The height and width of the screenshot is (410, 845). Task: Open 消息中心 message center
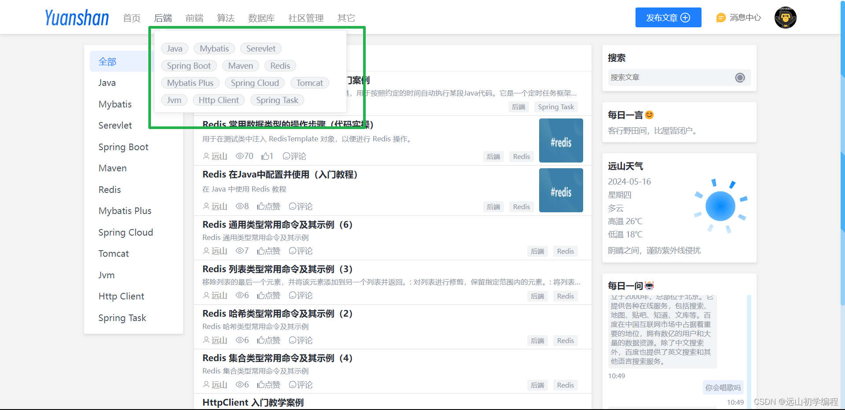(x=738, y=18)
